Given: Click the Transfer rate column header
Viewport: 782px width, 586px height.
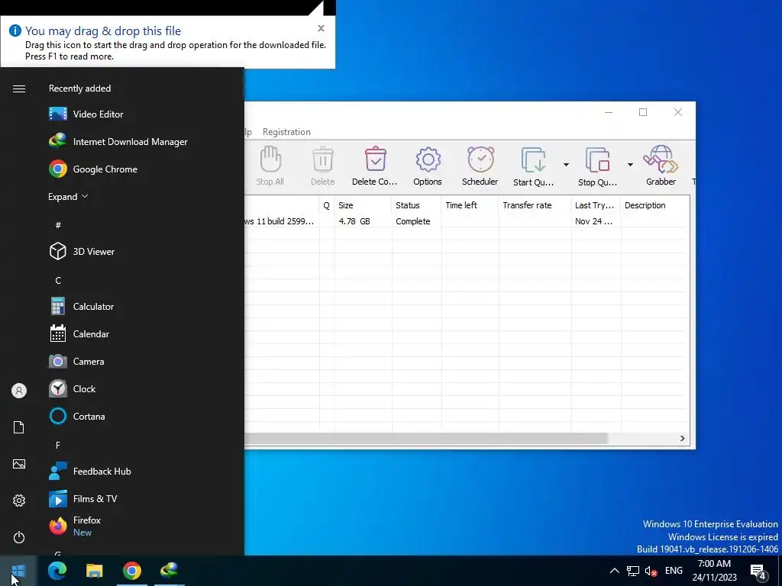Looking at the screenshot, I should (535, 205).
